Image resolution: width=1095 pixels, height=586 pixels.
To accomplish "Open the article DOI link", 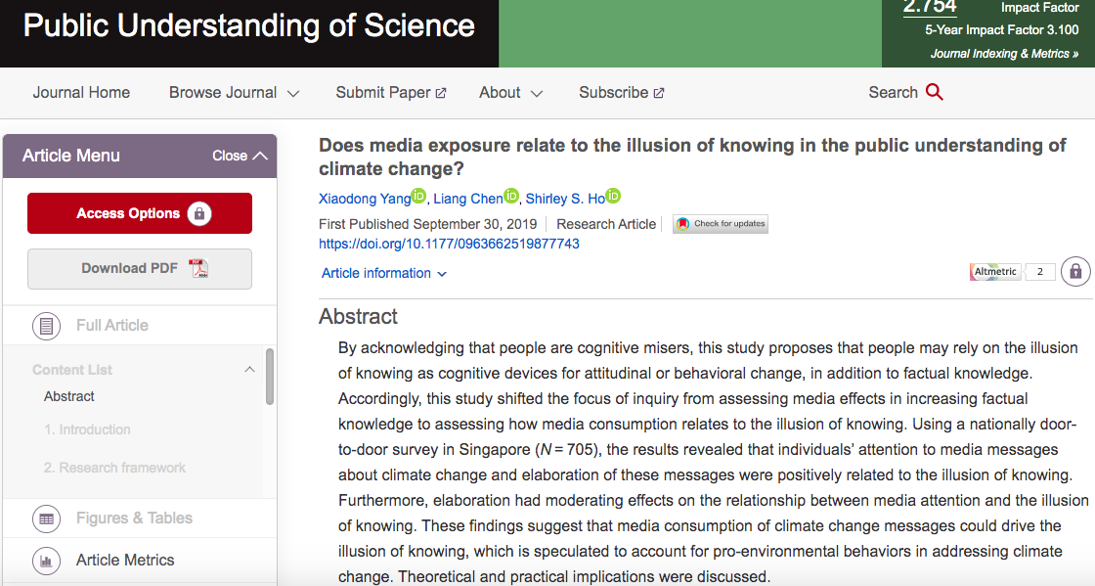I will coord(449,244).
